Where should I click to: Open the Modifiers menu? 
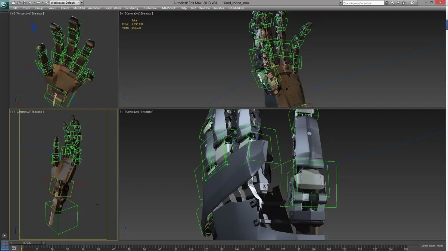coord(79,8)
